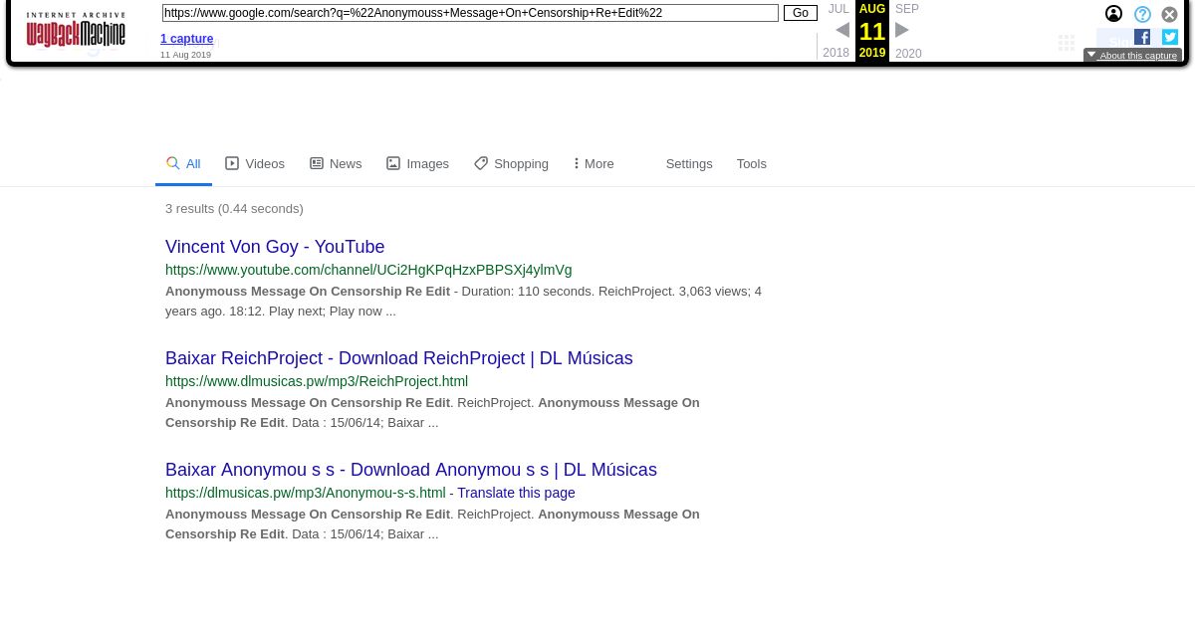This screenshot has width=1195, height=627.
Task: Open the 1 capture link
Action: (187, 39)
